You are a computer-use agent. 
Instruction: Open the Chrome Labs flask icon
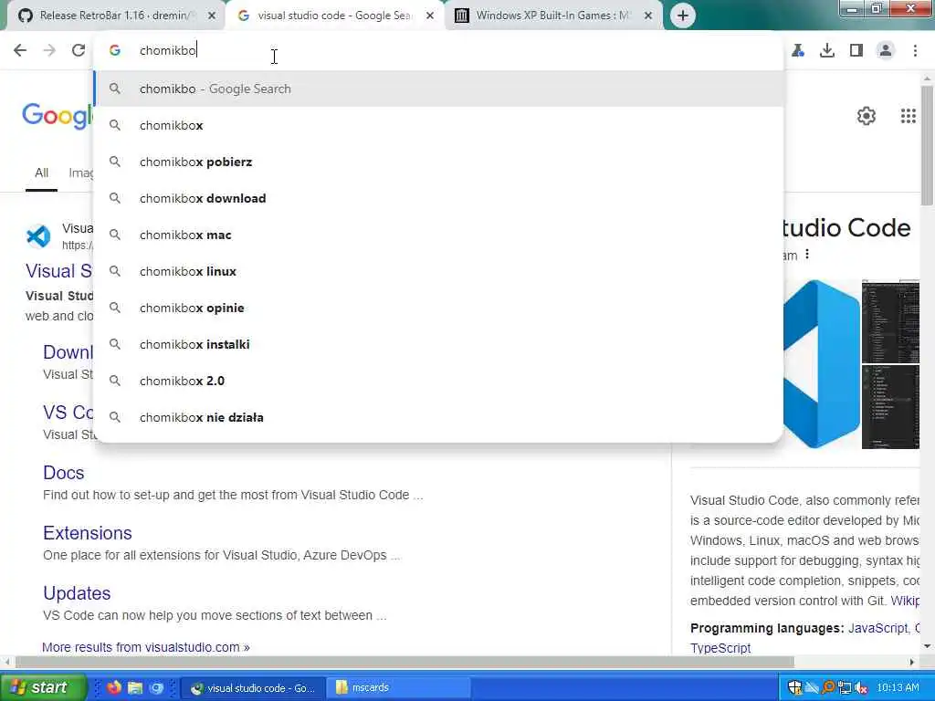(x=798, y=51)
